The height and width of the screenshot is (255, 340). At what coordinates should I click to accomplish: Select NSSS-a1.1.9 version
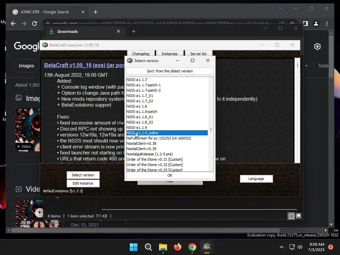pyautogui.click(x=167, y=127)
